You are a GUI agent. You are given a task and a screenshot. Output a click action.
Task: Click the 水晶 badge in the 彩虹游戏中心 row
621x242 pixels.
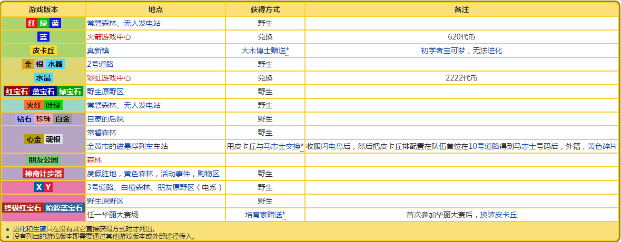[44, 78]
